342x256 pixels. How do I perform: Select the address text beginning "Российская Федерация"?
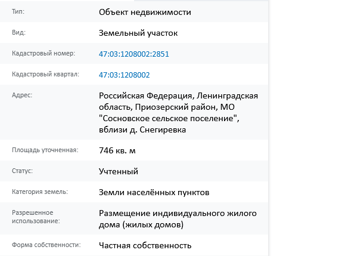pos(178,113)
